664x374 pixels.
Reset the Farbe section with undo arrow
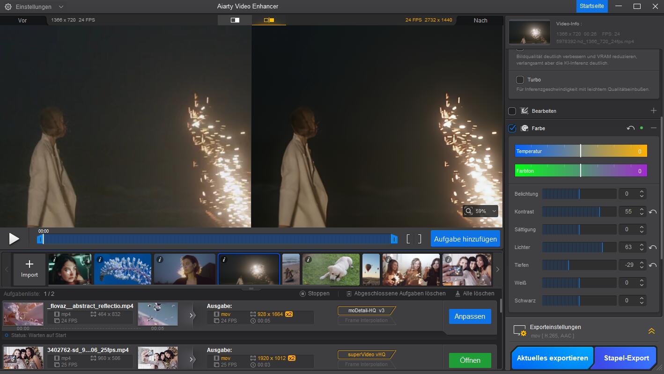click(x=630, y=128)
